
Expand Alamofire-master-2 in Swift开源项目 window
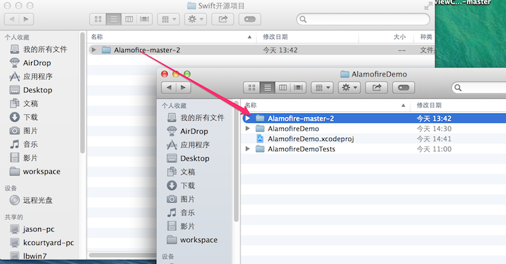click(x=94, y=50)
